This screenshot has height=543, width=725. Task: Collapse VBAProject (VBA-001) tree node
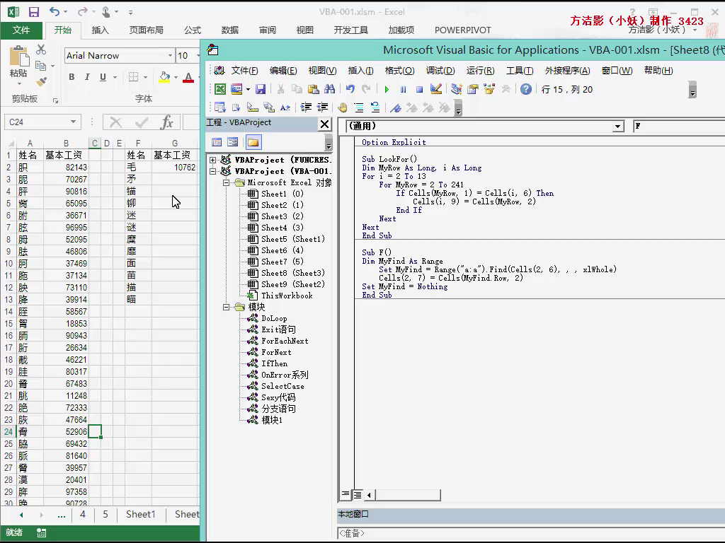pyautogui.click(x=212, y=171)
